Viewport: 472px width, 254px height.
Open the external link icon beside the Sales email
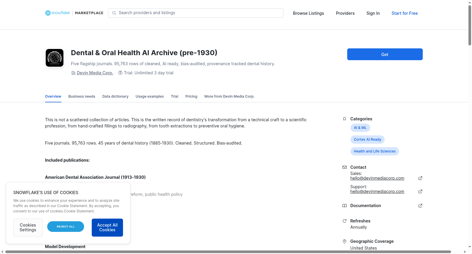click(x=420, y=178)
